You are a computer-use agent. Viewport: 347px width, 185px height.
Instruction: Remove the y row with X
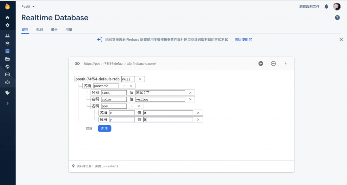point(198,119)
